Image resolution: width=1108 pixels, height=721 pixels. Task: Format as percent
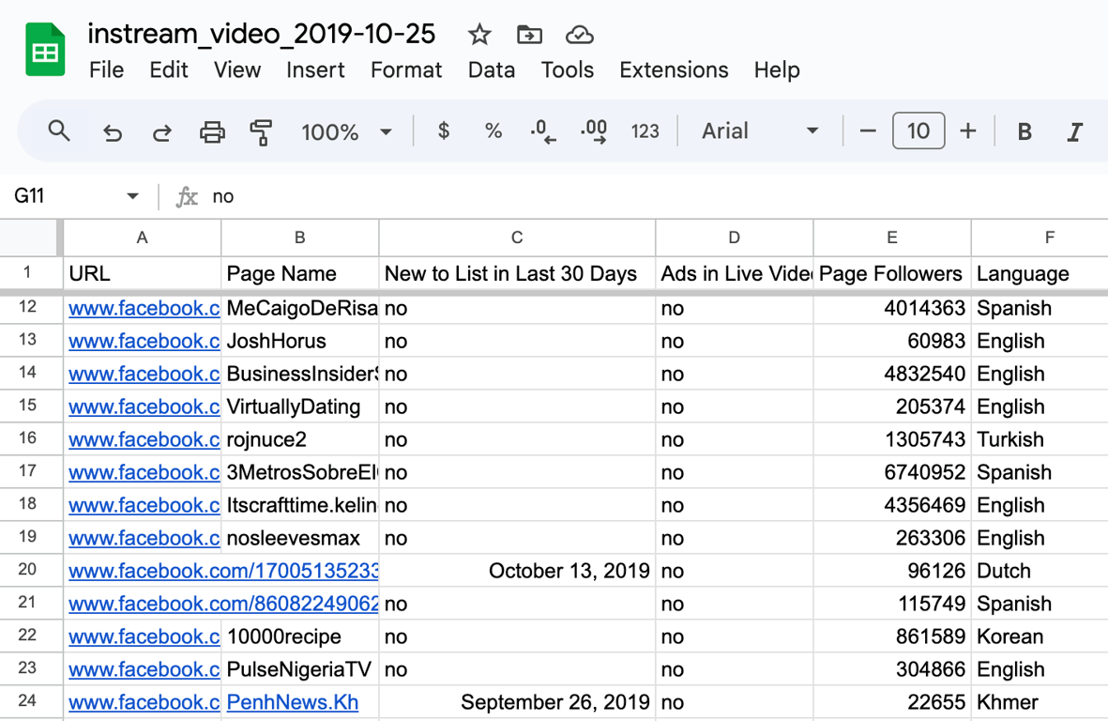click(493, 130)
